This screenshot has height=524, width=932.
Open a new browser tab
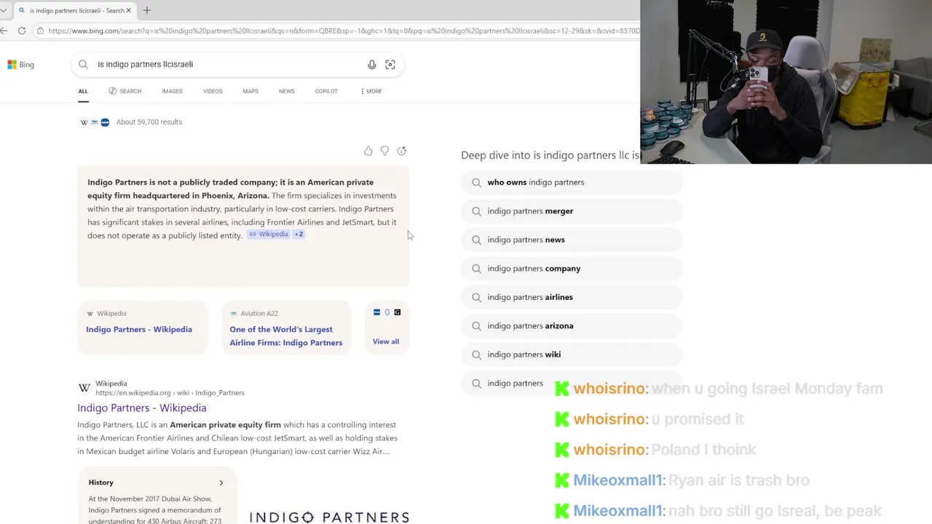click(x=147, y=10)
